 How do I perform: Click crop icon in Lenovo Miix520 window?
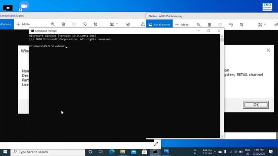(96, 24)
